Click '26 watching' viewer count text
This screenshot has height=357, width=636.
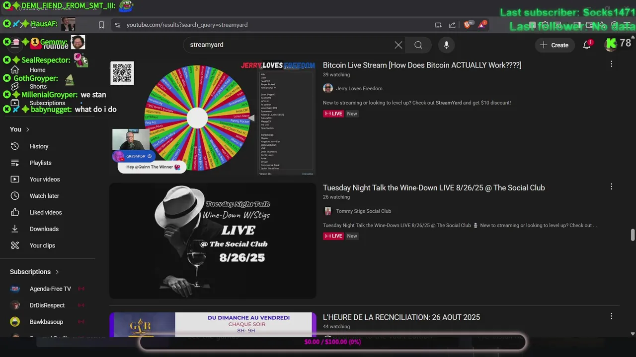[336, 197]
